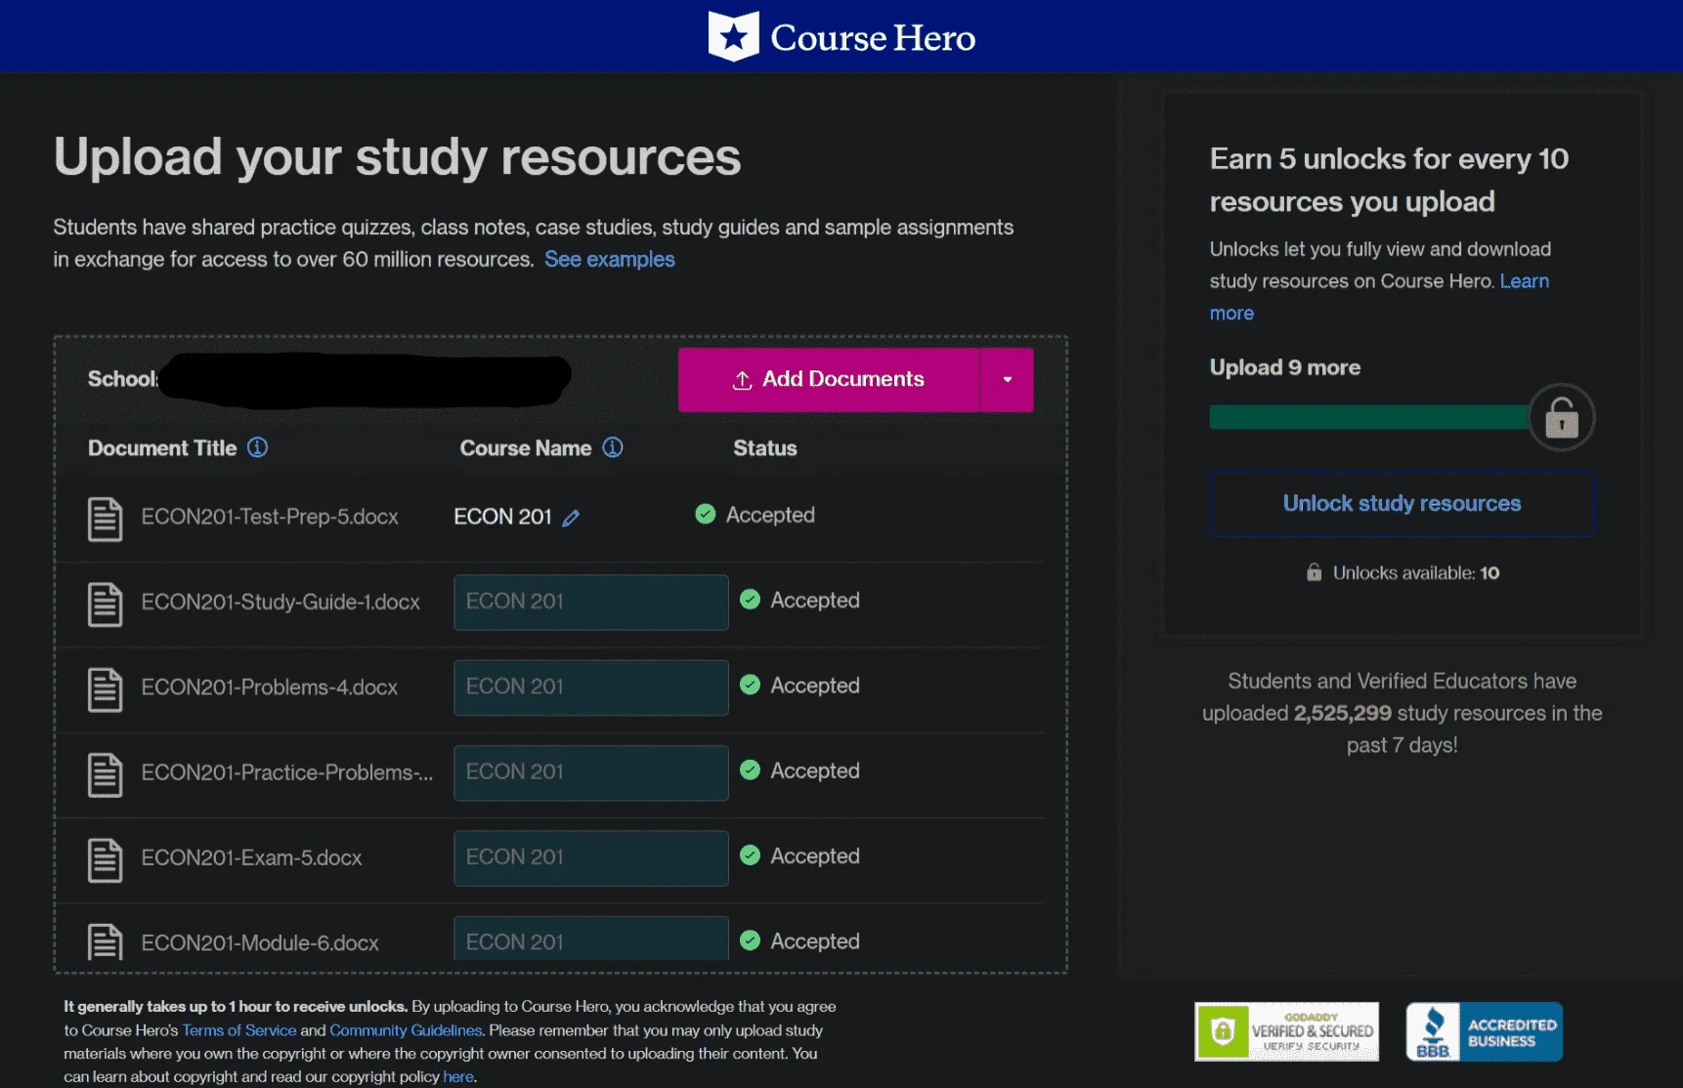
Task: Click the Unlock study resources button
Action: [x=1402, y=504]
